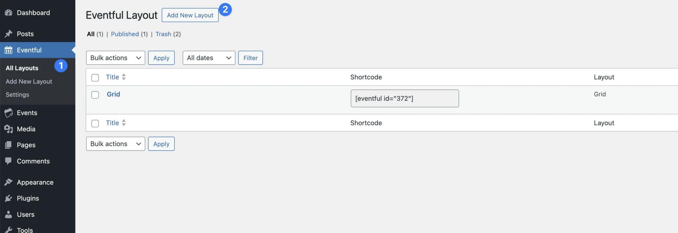Viewport: 678px width, 233px height.
Task: Click the eventful id="372" shortcode field
Action: click(405, 98)
